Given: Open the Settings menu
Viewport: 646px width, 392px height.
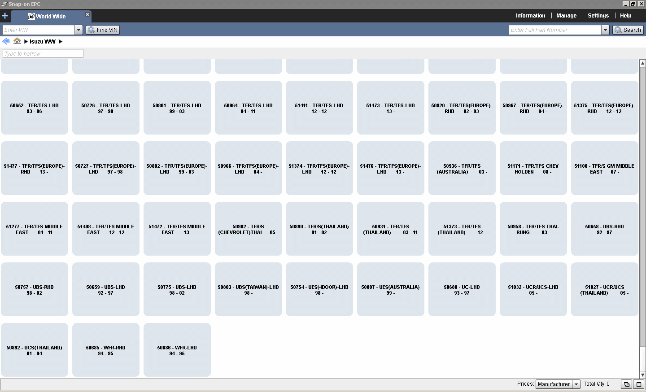Looking at the screenshot, I should tap(598, 16).
